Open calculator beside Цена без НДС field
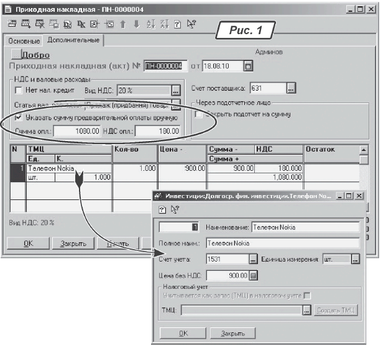This screenshot has height=346, width=381. (x=254, y=275)
